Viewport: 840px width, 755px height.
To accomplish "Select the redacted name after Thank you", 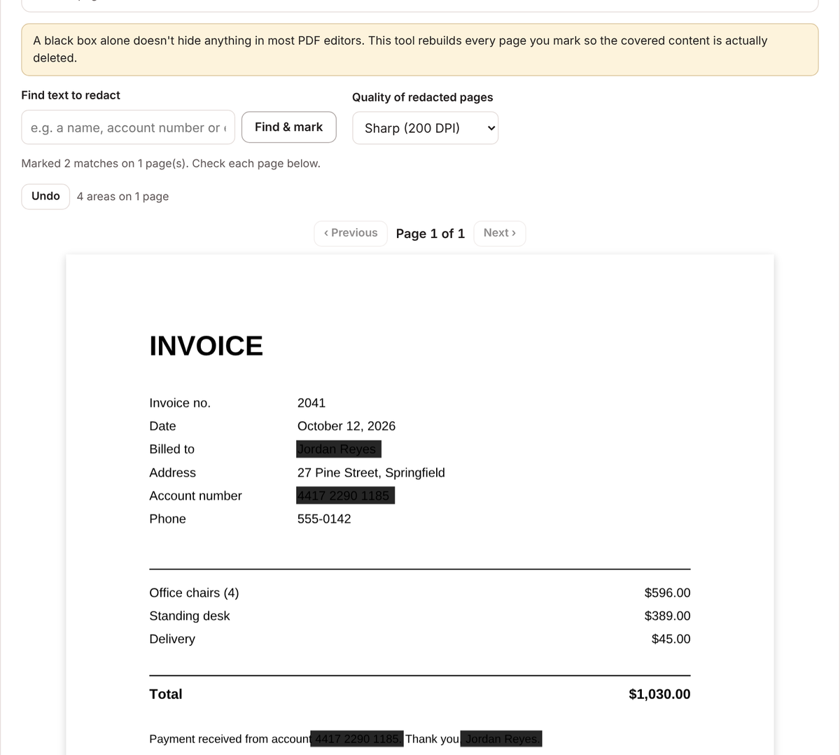I will click(x=501, y=739).
